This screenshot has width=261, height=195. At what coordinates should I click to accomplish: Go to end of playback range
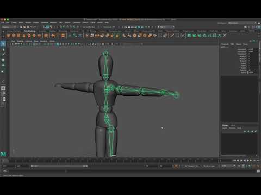click(x=258, y=160)
